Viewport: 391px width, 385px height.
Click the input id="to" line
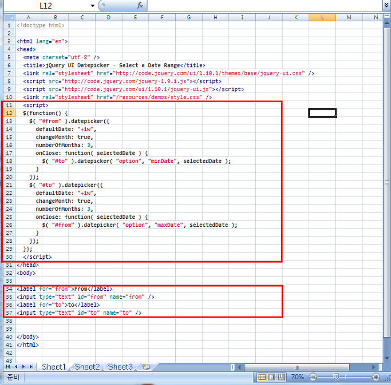coord(79,313)
